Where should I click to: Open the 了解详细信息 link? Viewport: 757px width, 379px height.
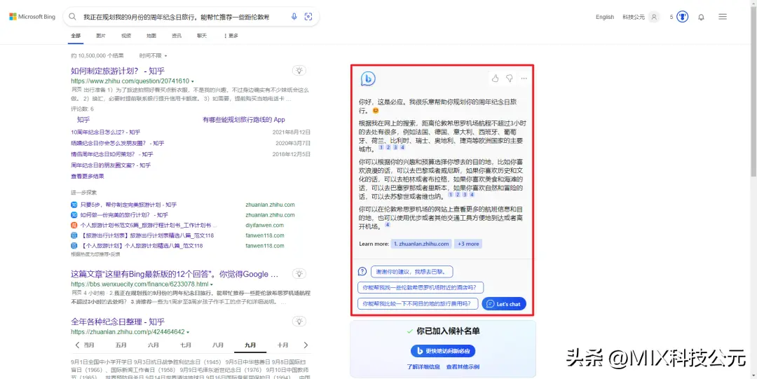point(423,367)
